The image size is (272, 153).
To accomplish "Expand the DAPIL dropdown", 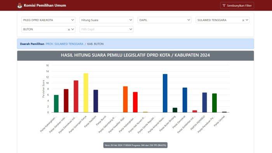I will click(x=164, y=20).
